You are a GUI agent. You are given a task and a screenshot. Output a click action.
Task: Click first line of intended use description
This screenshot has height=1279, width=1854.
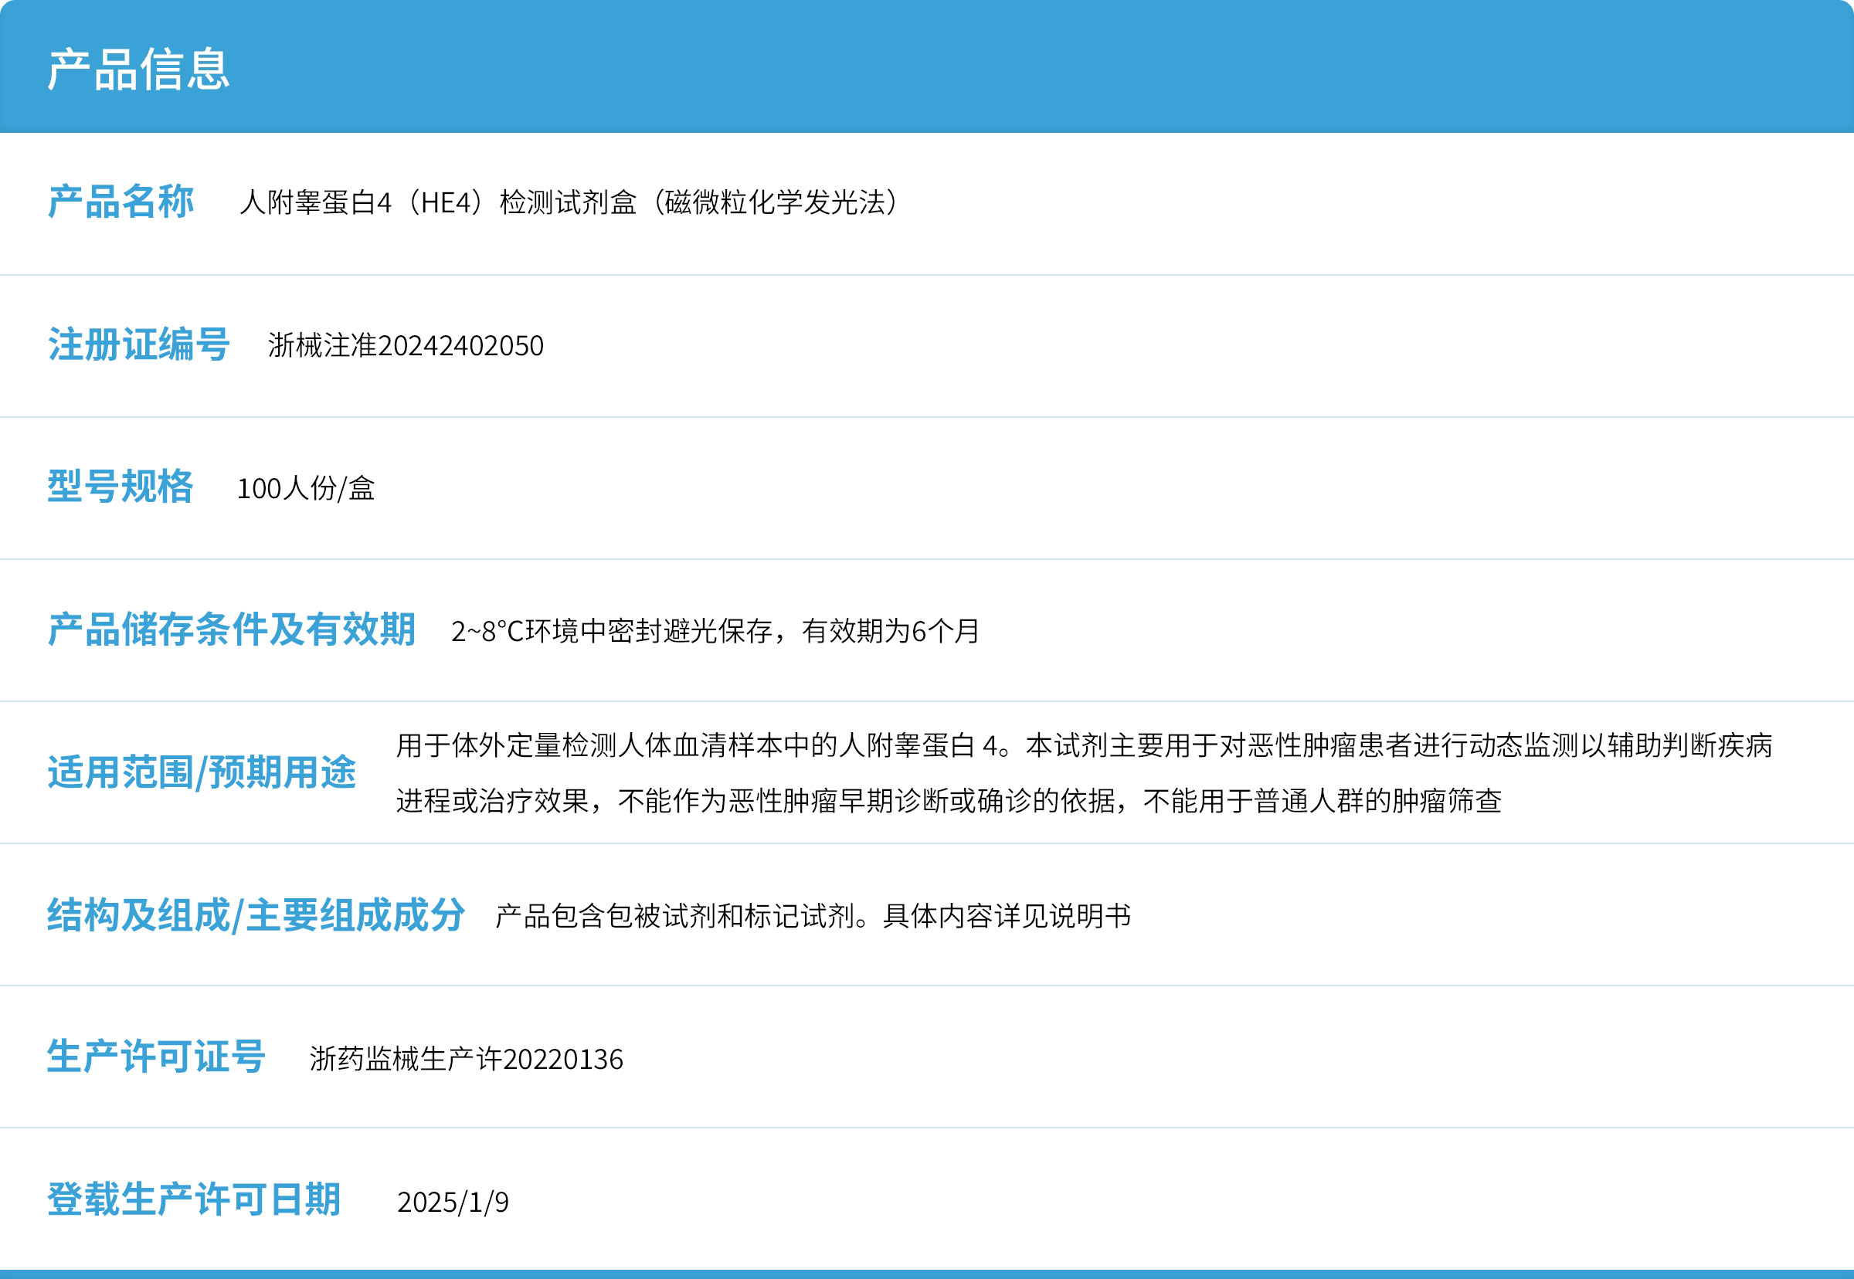[1084, 745]
